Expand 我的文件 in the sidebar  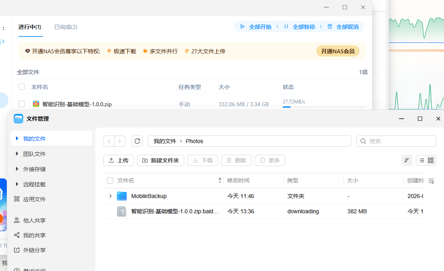point(17,138)
